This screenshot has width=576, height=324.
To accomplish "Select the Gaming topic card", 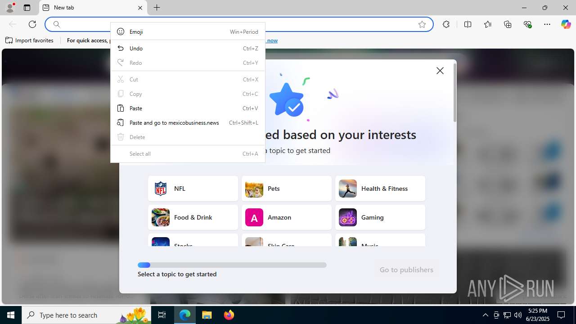I will (x=380, y=217).
